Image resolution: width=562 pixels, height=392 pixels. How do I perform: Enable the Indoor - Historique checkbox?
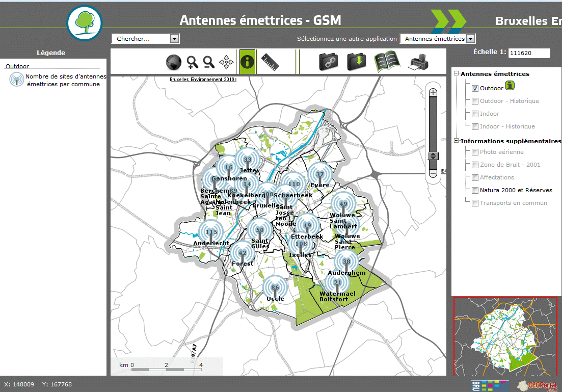tap(475, 126)
